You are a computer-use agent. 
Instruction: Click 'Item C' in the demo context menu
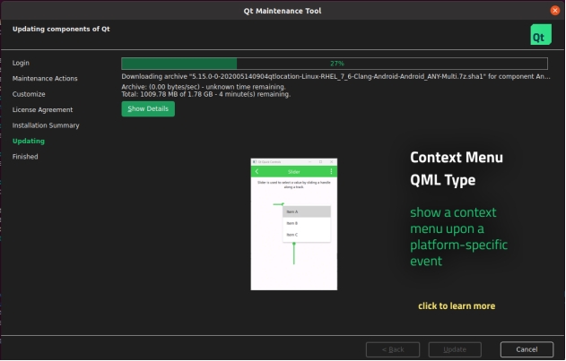pos(307,235)
